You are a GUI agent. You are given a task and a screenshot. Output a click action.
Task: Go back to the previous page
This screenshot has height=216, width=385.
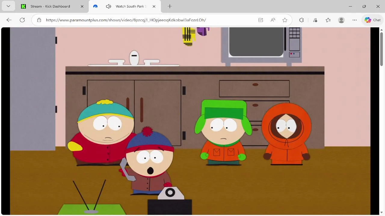(x=9, y=20)
